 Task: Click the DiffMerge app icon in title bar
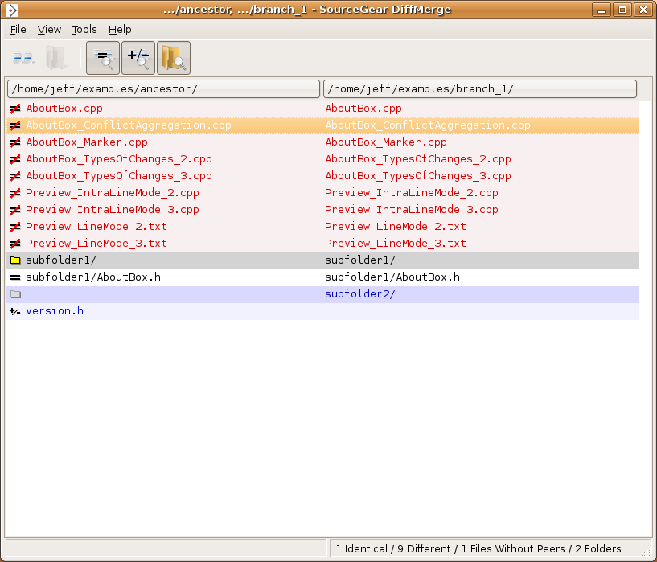12,10
